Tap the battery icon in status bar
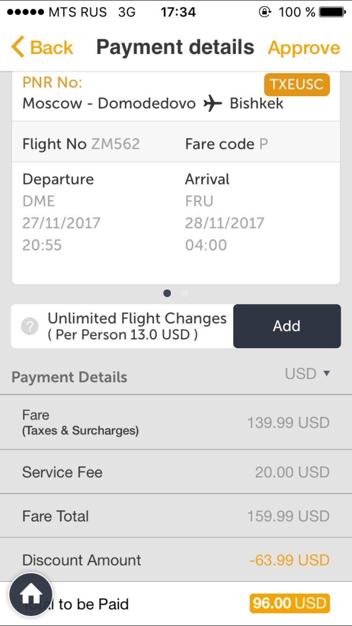This screenshot has height=626, width=352. click(333, 12)
